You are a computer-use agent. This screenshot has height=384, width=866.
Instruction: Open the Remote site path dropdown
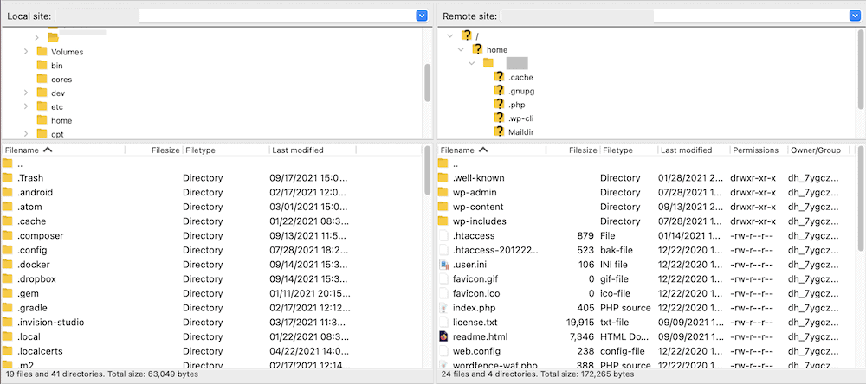pos(855,16)
